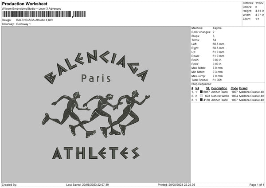Click the 'Natural White' description
This screenshot has width=266, height=188.
point(220,96)
